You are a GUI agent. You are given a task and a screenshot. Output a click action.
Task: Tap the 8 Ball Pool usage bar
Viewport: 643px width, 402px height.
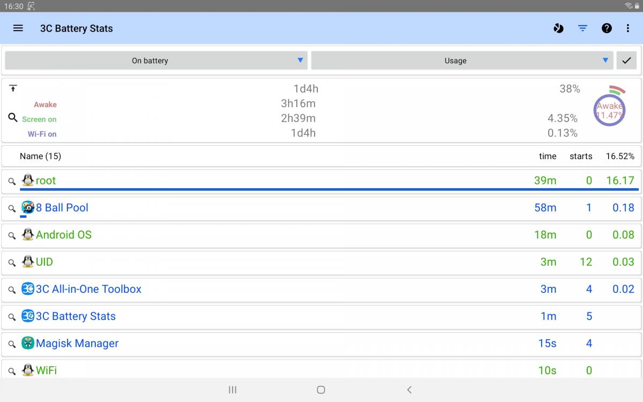(23, 217)
